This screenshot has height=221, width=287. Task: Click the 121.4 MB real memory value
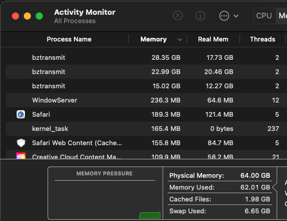219,114
